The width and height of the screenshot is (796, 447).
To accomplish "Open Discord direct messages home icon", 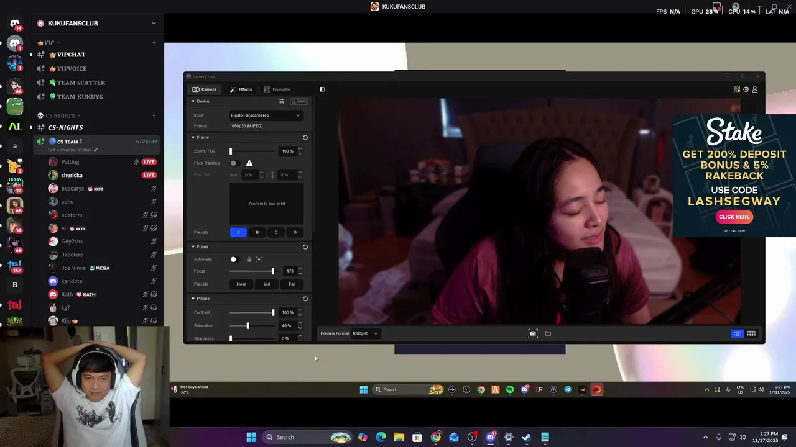I will coord(15,24).
